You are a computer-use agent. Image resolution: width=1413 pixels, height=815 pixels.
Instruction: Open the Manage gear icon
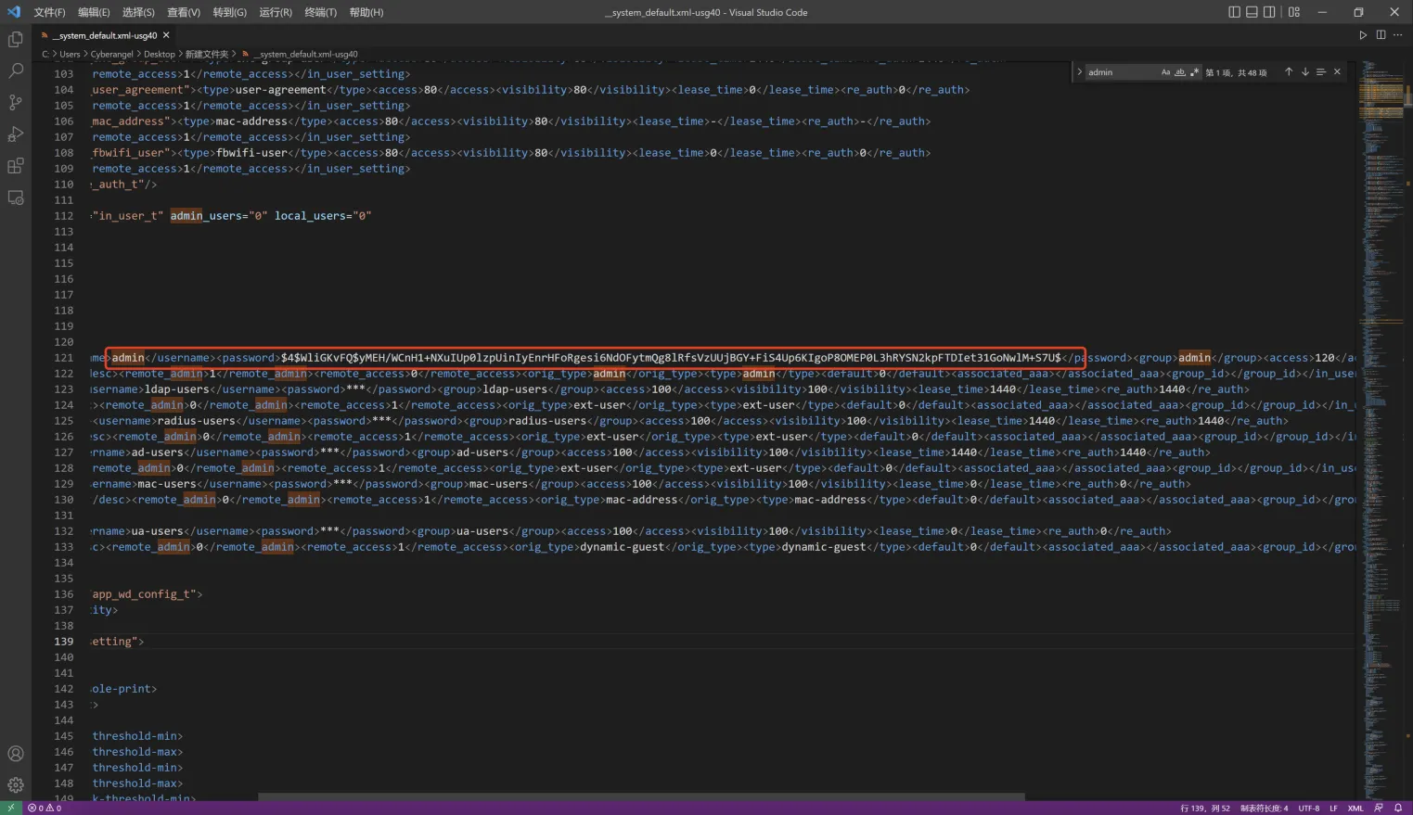[x=16, y=785]
